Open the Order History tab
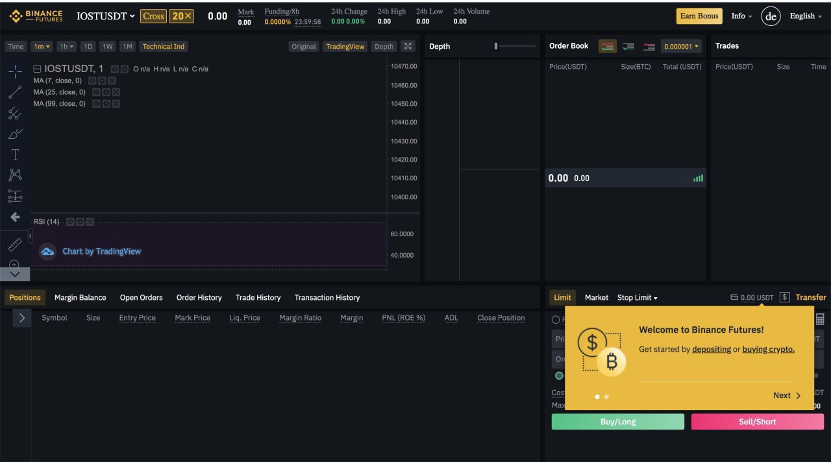 click(199, 297)
